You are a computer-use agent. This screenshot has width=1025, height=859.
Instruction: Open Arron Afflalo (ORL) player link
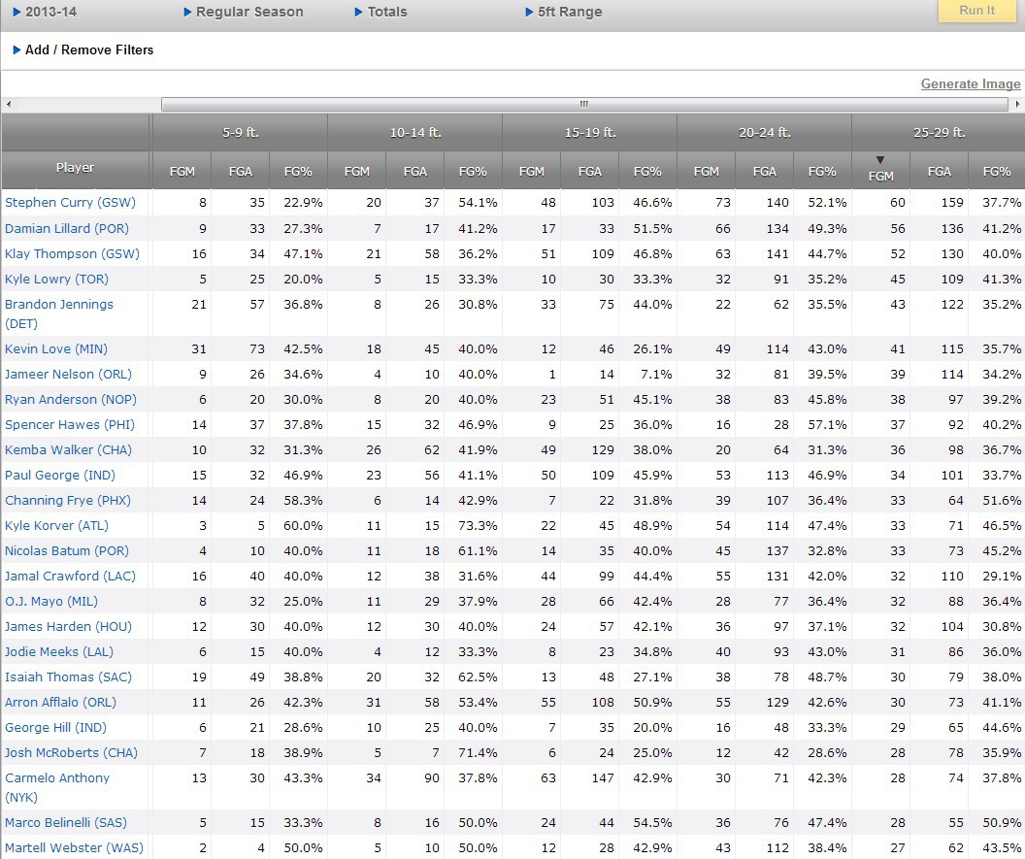pos(60,702)
